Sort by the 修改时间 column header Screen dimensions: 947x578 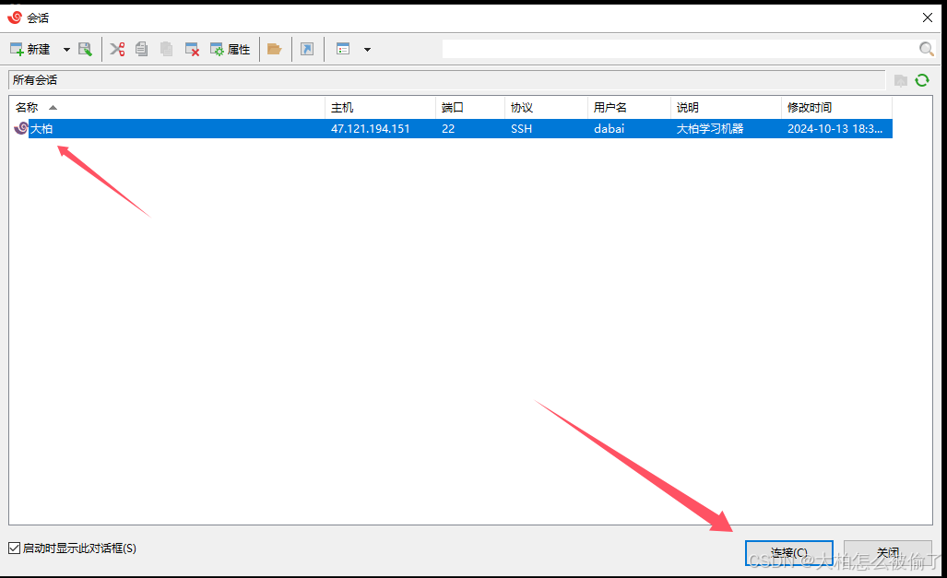click(836, 108)
